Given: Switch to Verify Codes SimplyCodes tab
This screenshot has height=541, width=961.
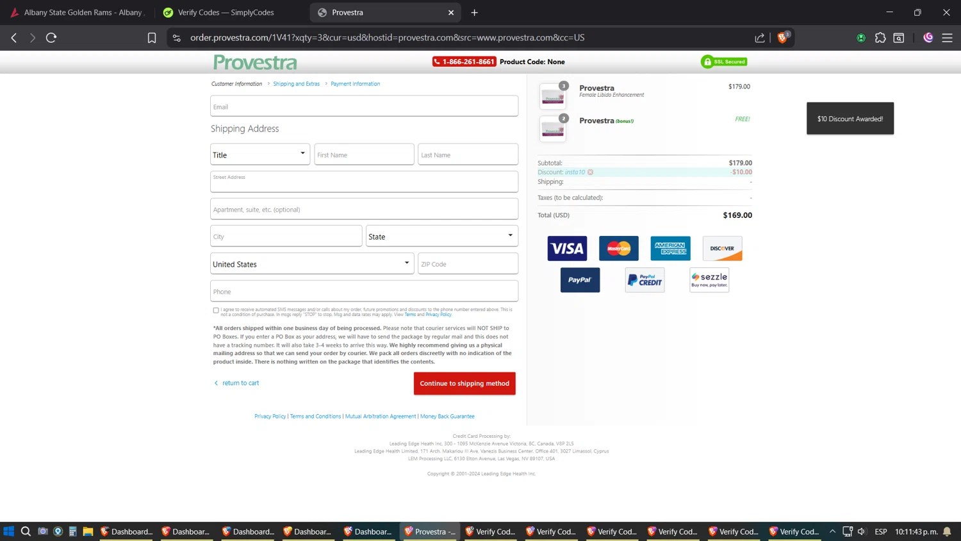Looking at the screenshot, I should coord(226,12).
